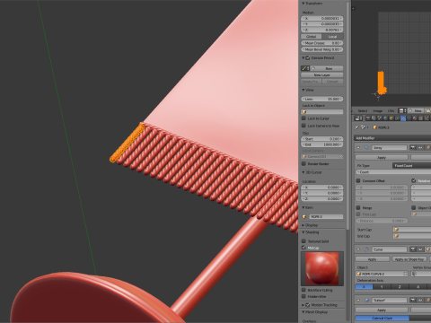Enable the Grease Pencil panel checkbox
The height and width of the screenshot is (323, 431).
tap(308, 57)
